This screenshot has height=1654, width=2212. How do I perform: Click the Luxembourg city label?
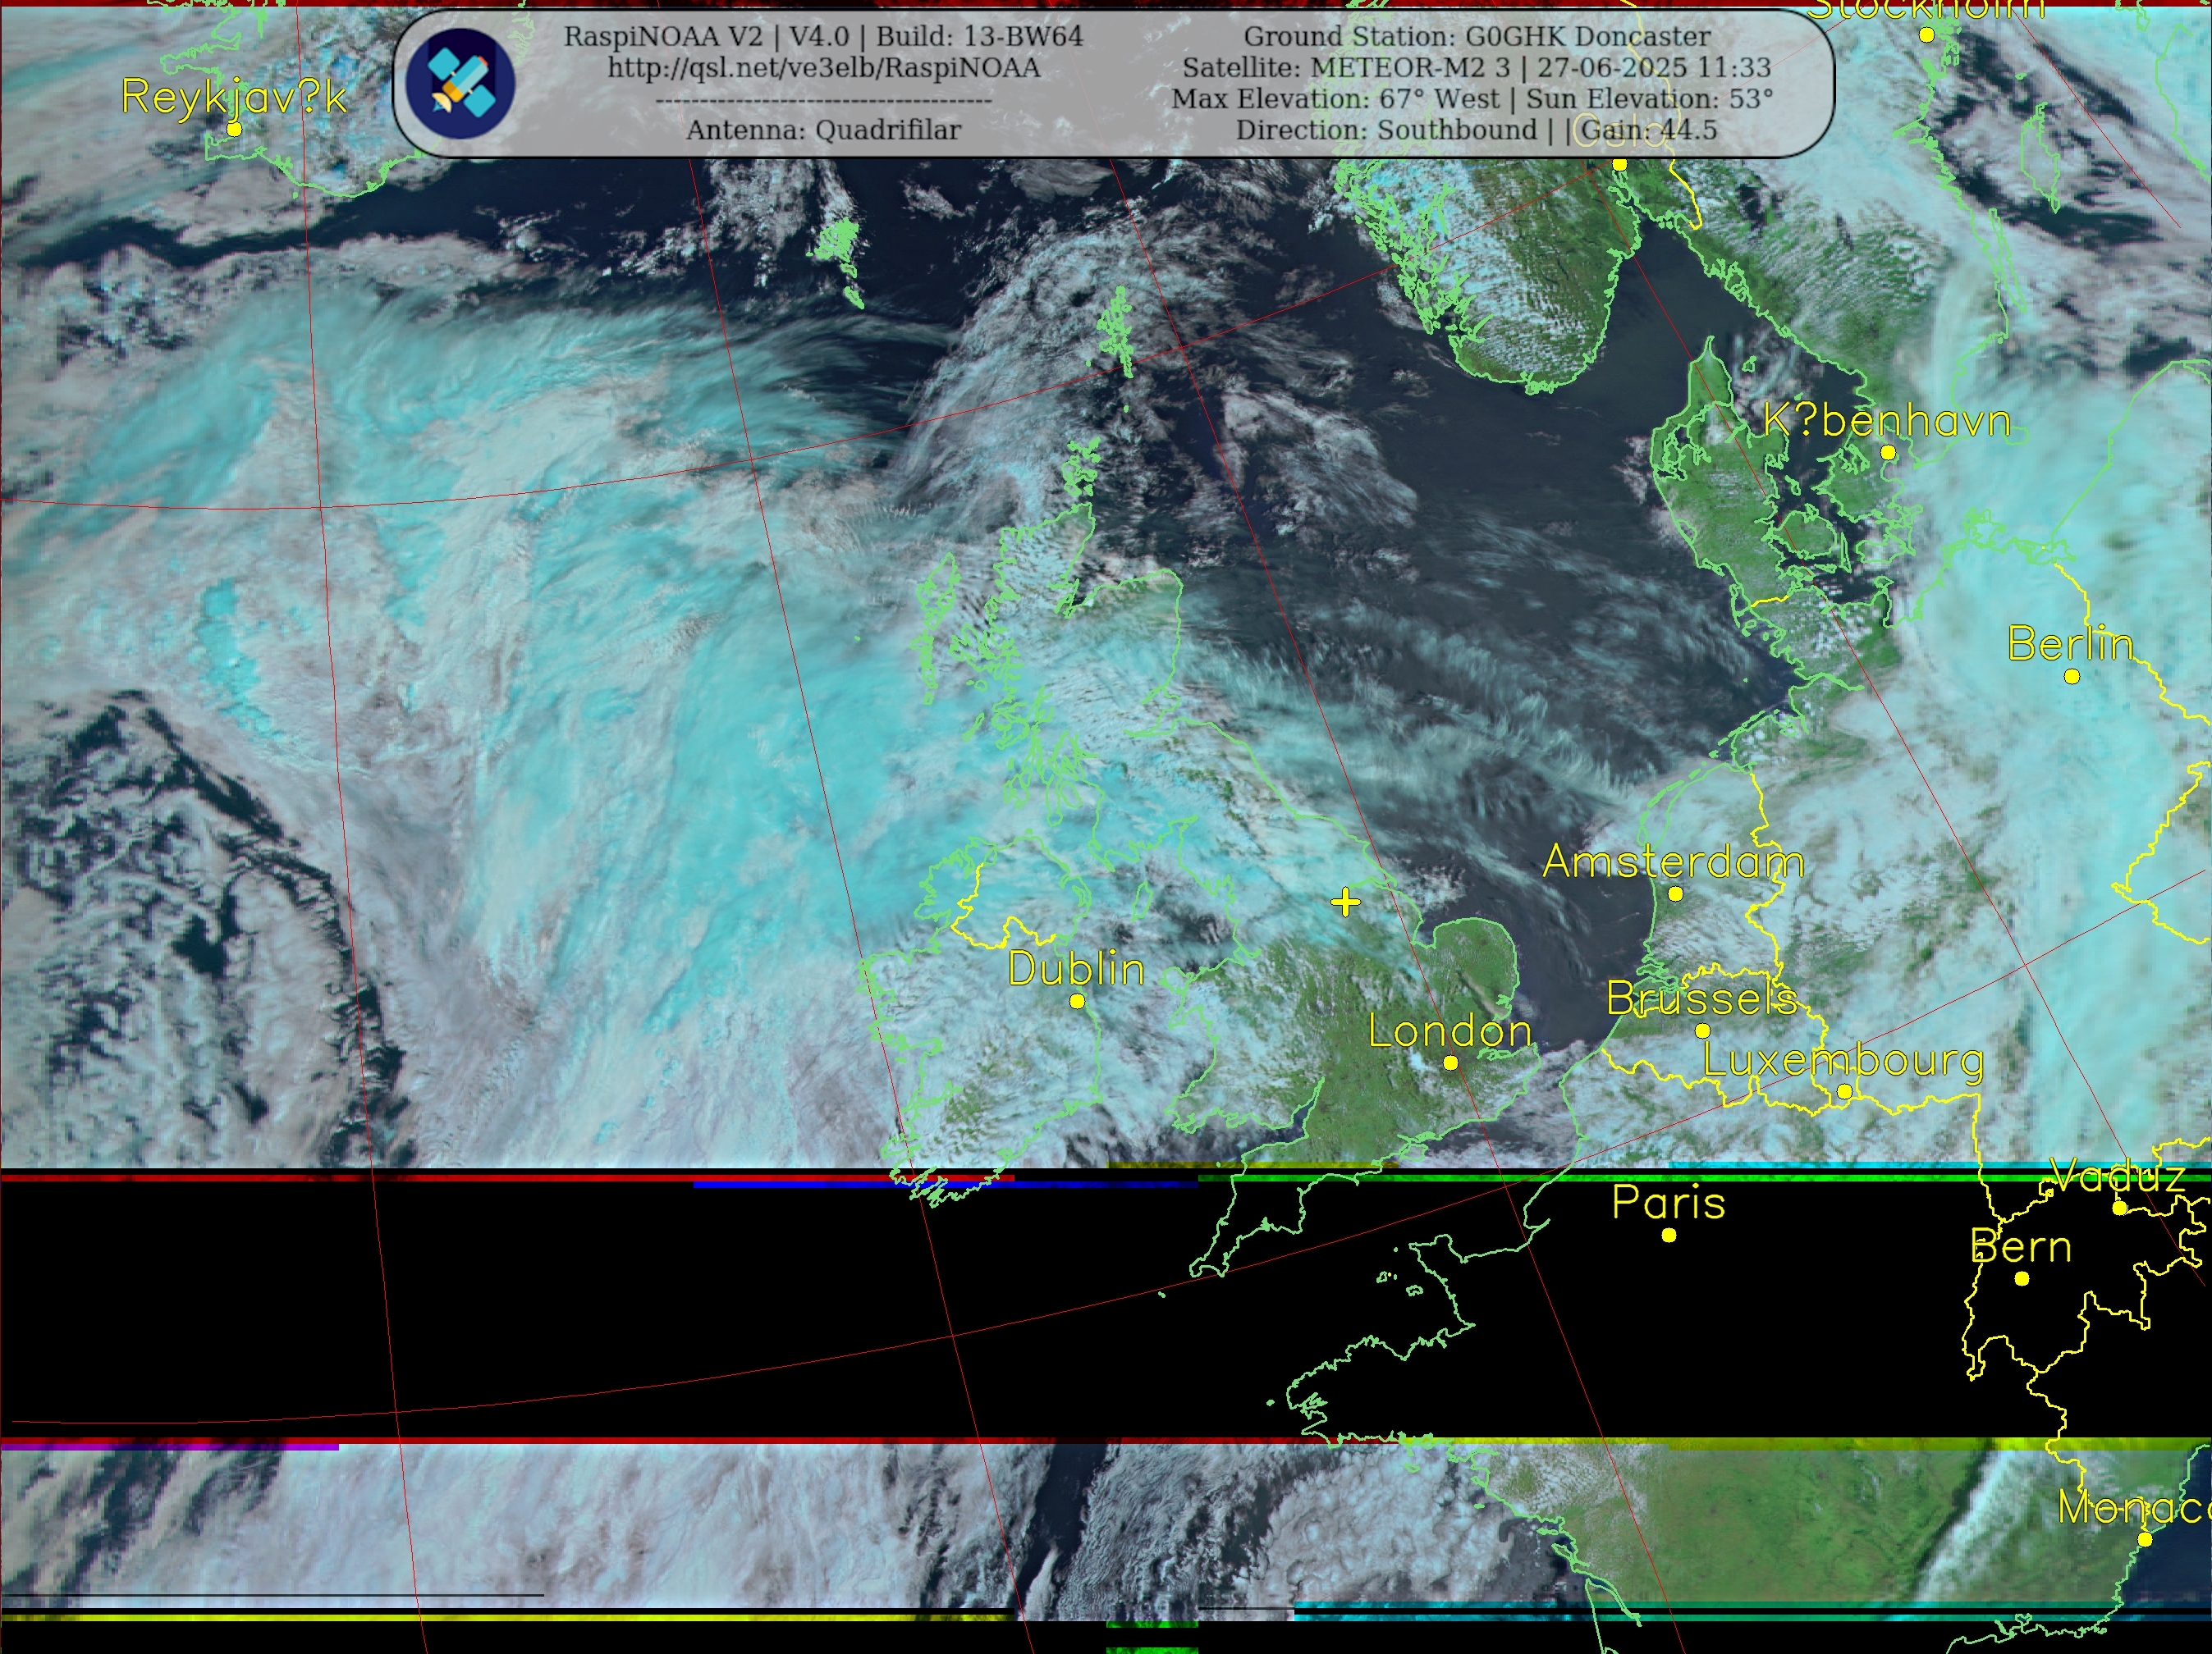pos(1844,1062)
